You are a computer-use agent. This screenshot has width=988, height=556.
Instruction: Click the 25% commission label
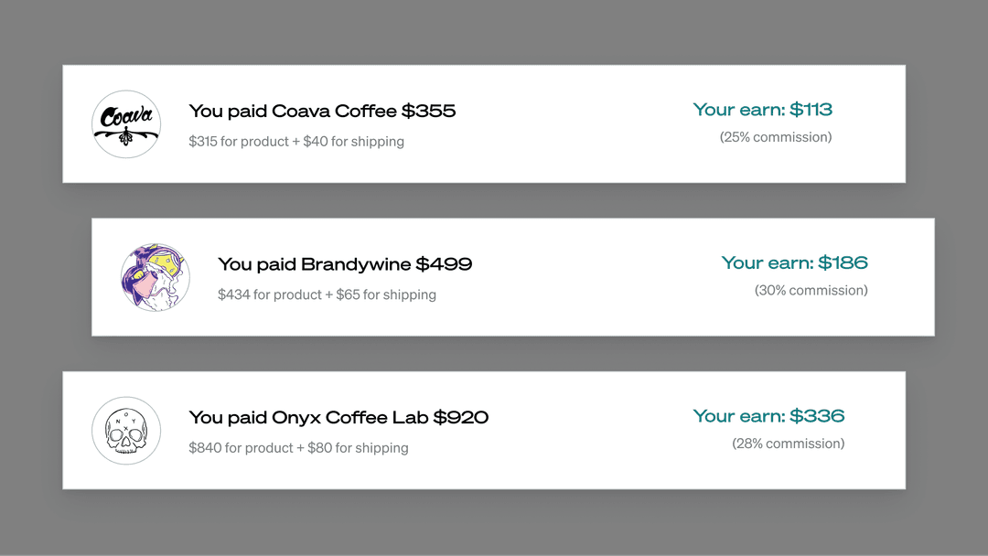point(776,137)
